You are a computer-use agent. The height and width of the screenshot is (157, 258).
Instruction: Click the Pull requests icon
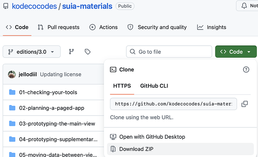(40, 27)
